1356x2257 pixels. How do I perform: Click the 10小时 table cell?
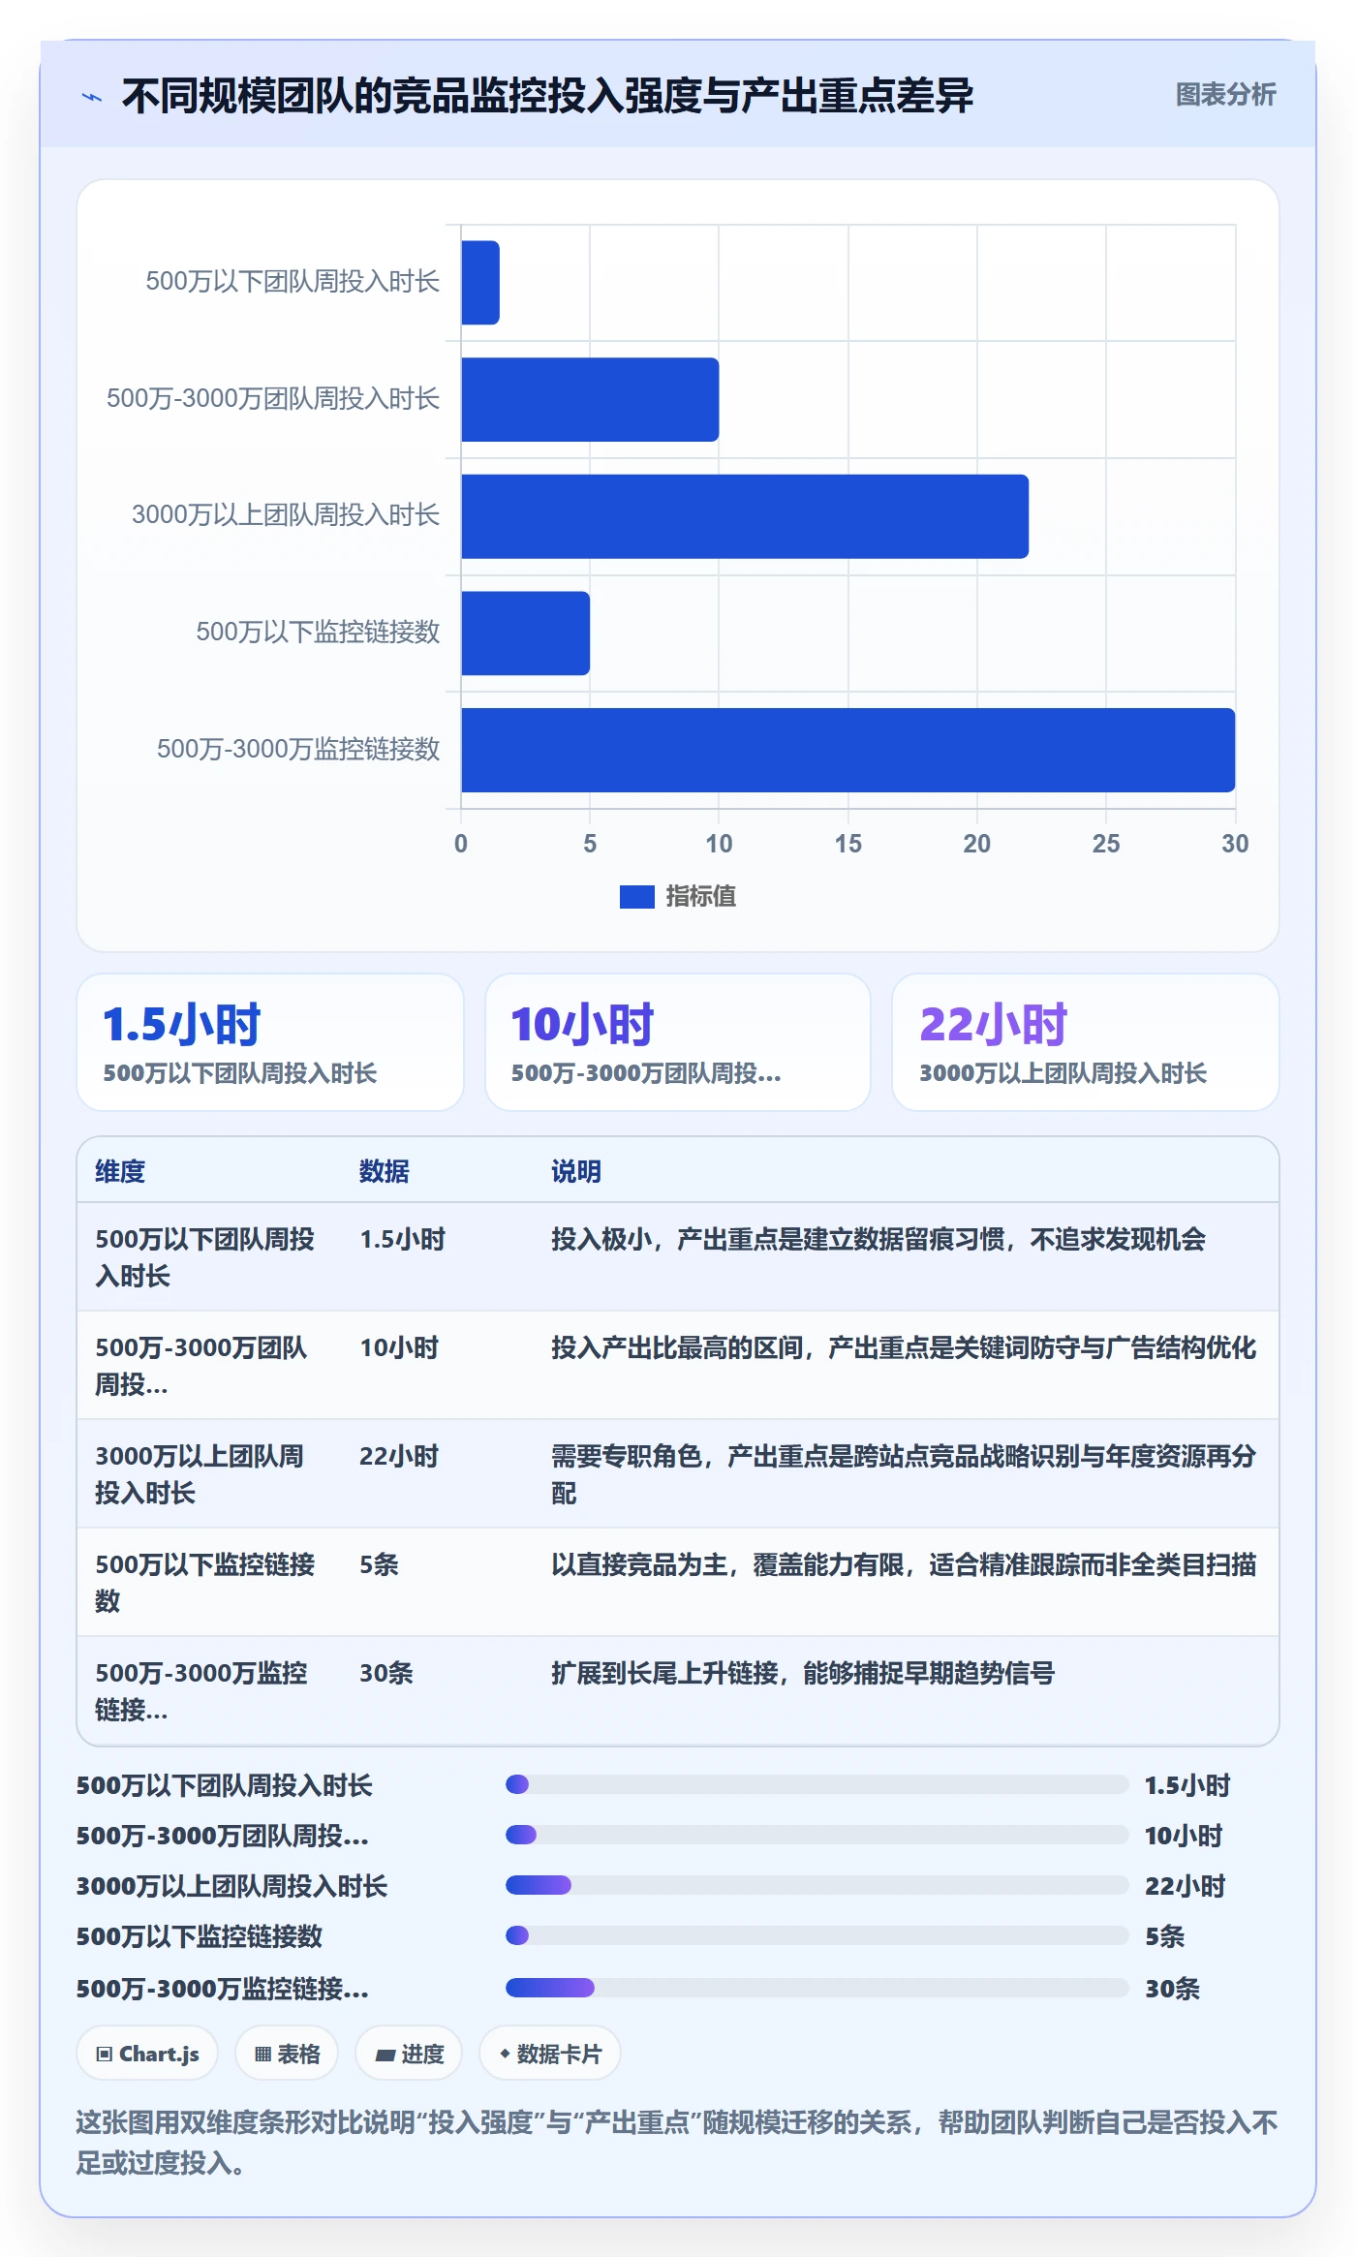399,1348
